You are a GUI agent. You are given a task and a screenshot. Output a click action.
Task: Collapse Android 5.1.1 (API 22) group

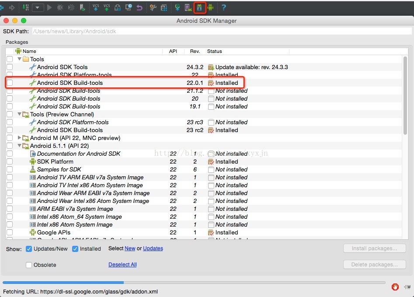(19, 146)
